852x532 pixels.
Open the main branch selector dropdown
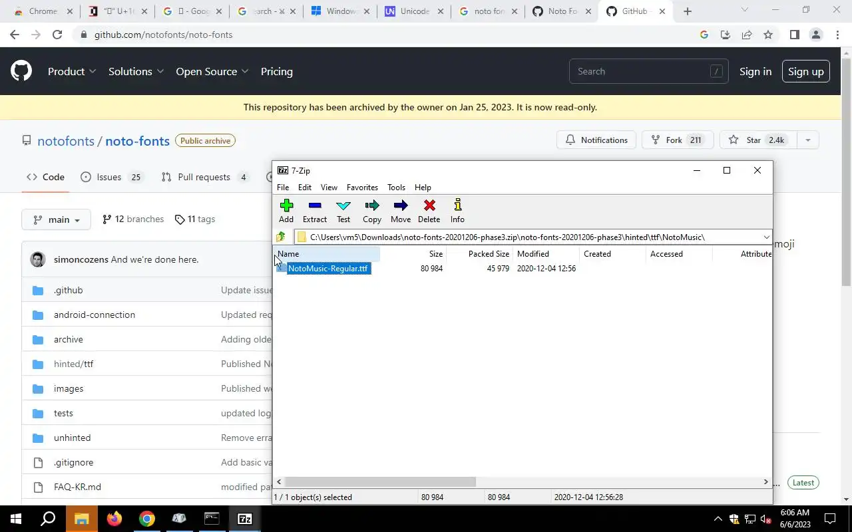(56, 219)
